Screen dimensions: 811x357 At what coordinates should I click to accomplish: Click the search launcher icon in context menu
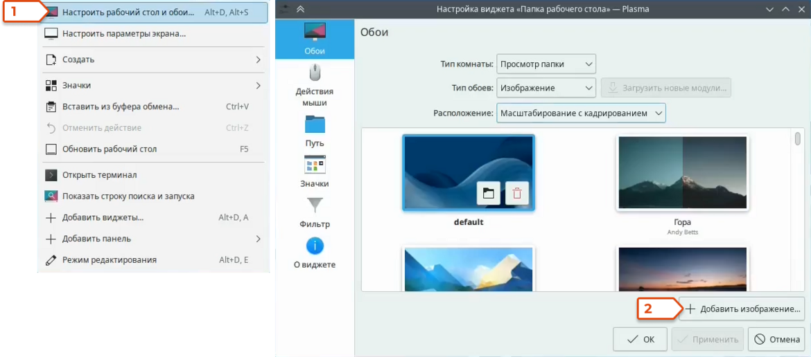click(x=51, y=196)
